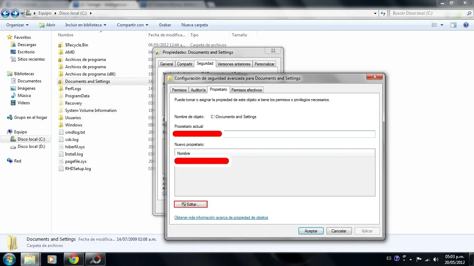Open Explorer help question mark icon
Viewport: 474px width, 266px height.
point(466,25)
